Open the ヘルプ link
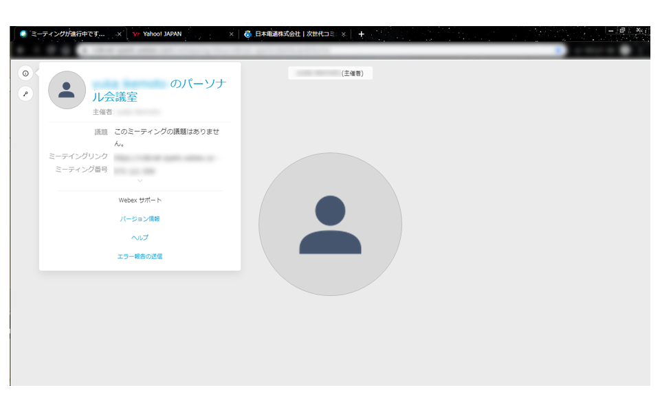660x412 pixels. [x=140, y=238]
